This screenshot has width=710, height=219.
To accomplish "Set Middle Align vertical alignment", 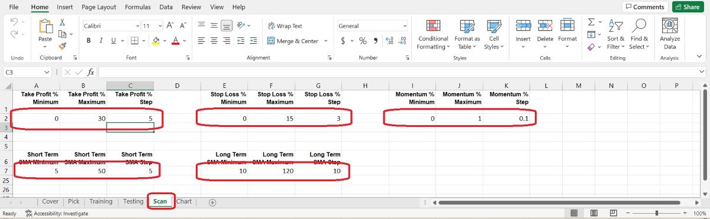I will click(214, 26).
